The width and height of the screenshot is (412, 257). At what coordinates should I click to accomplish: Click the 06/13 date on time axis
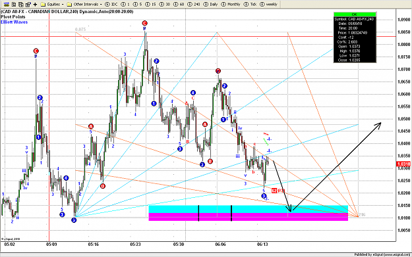click(262, 244)
